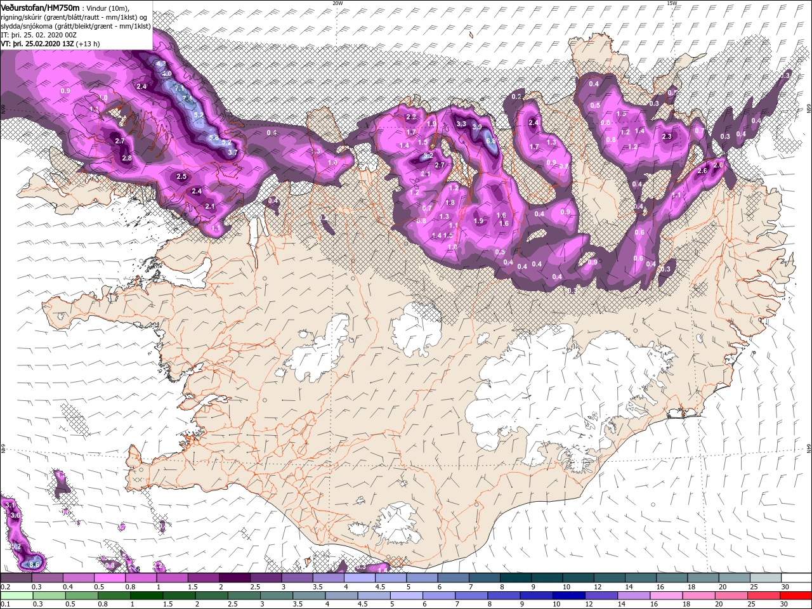Image resolution: width=812 pixels, height=609 pixels.
Task: Click the 5.6 precipitation value on the map
Action: [214, 138]
